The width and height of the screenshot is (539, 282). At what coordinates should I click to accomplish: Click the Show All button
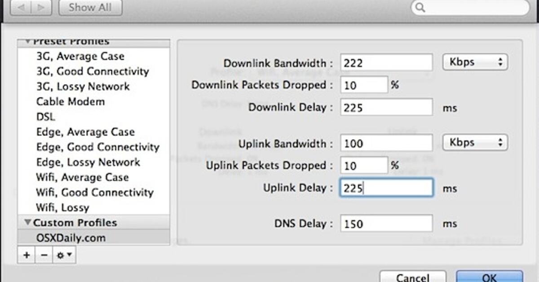click(x=90, y=8)
